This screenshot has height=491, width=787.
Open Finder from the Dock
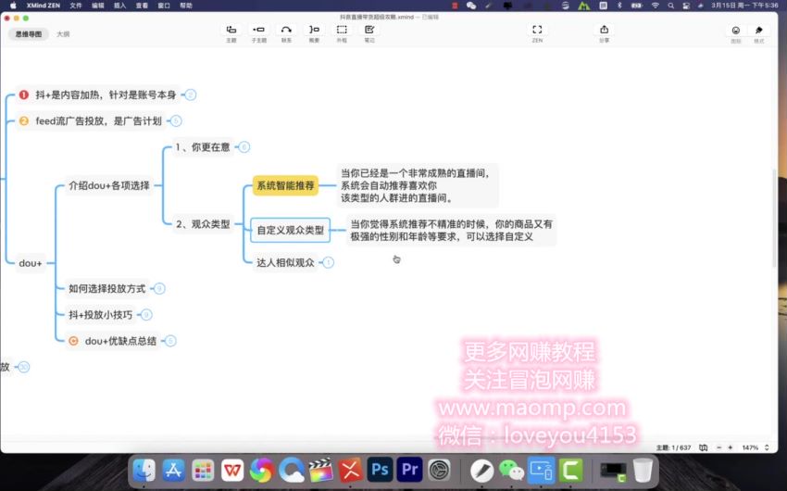point(144,471)
